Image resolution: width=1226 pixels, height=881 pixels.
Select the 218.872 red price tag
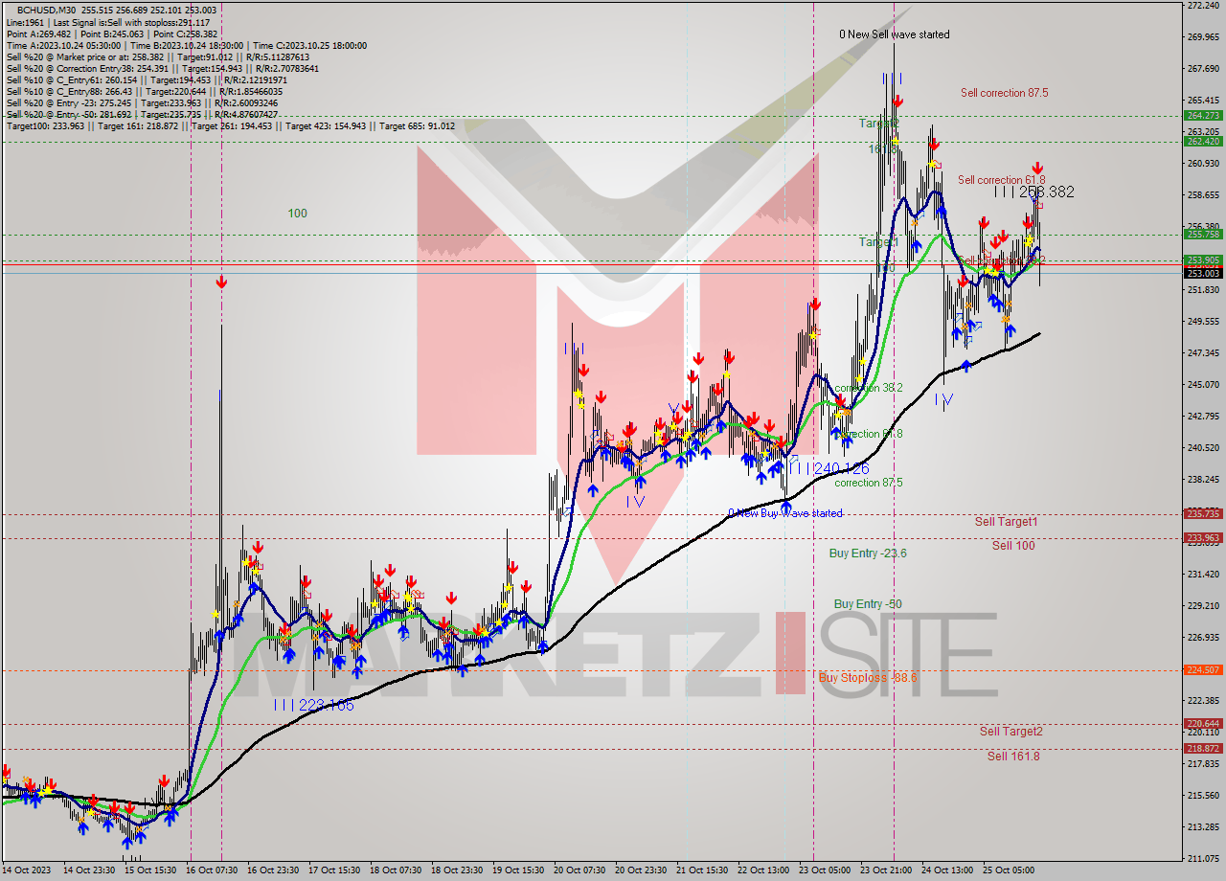tap(1204, 748)
